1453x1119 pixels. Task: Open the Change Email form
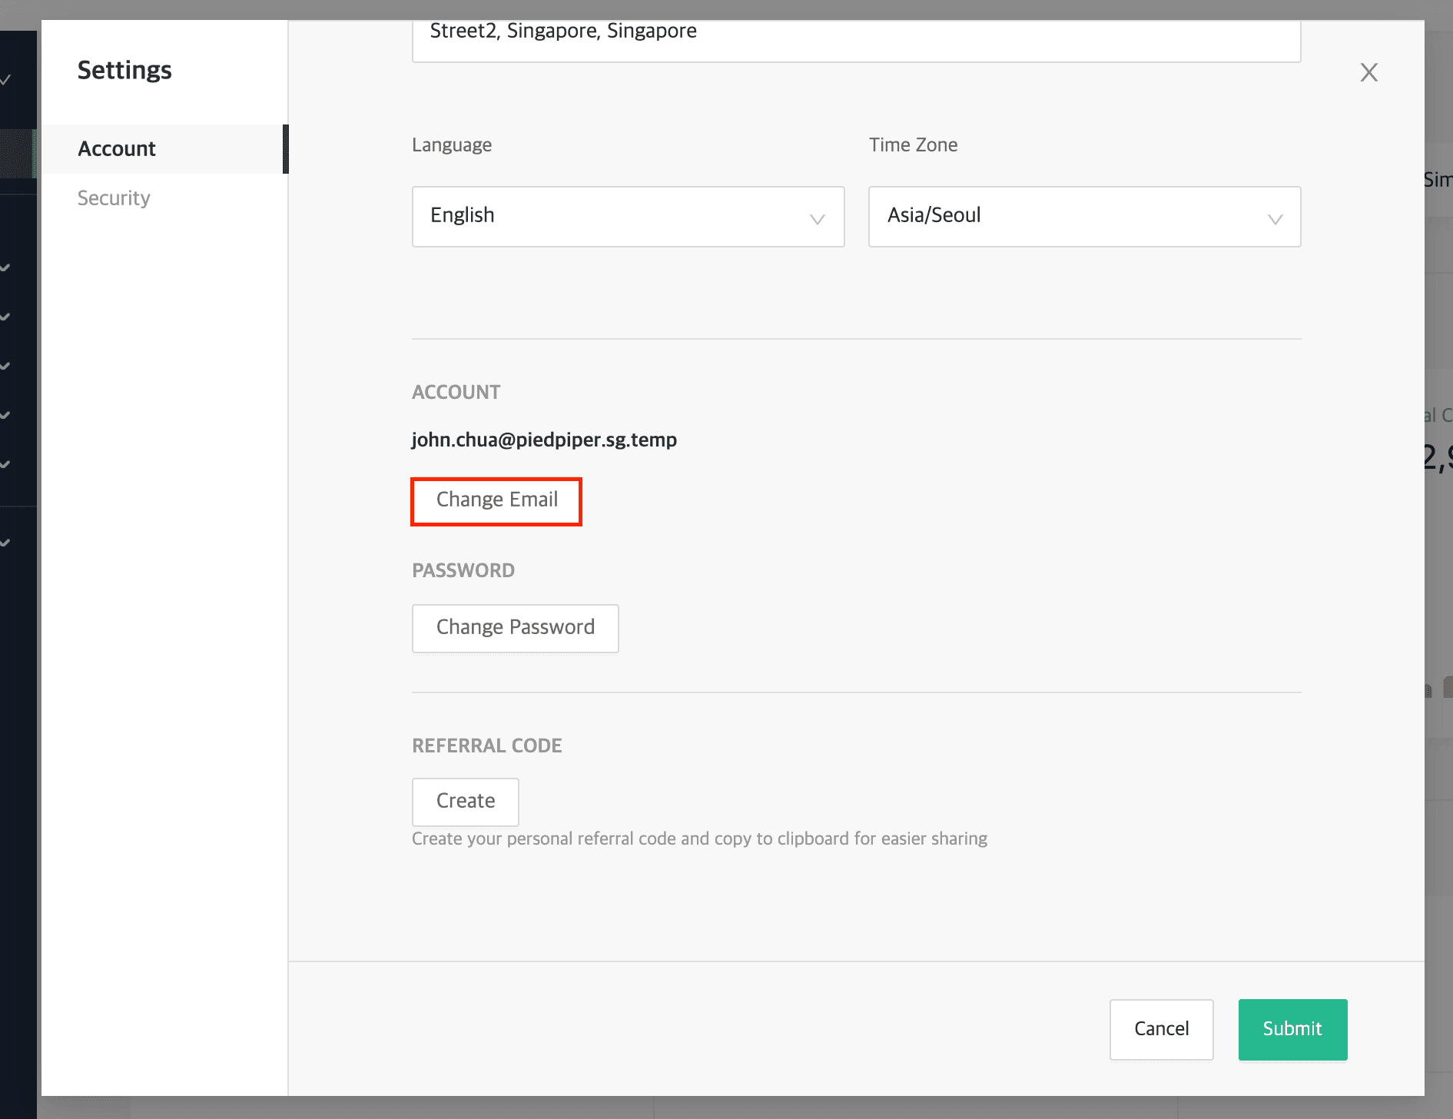click(x=496, y=500)
